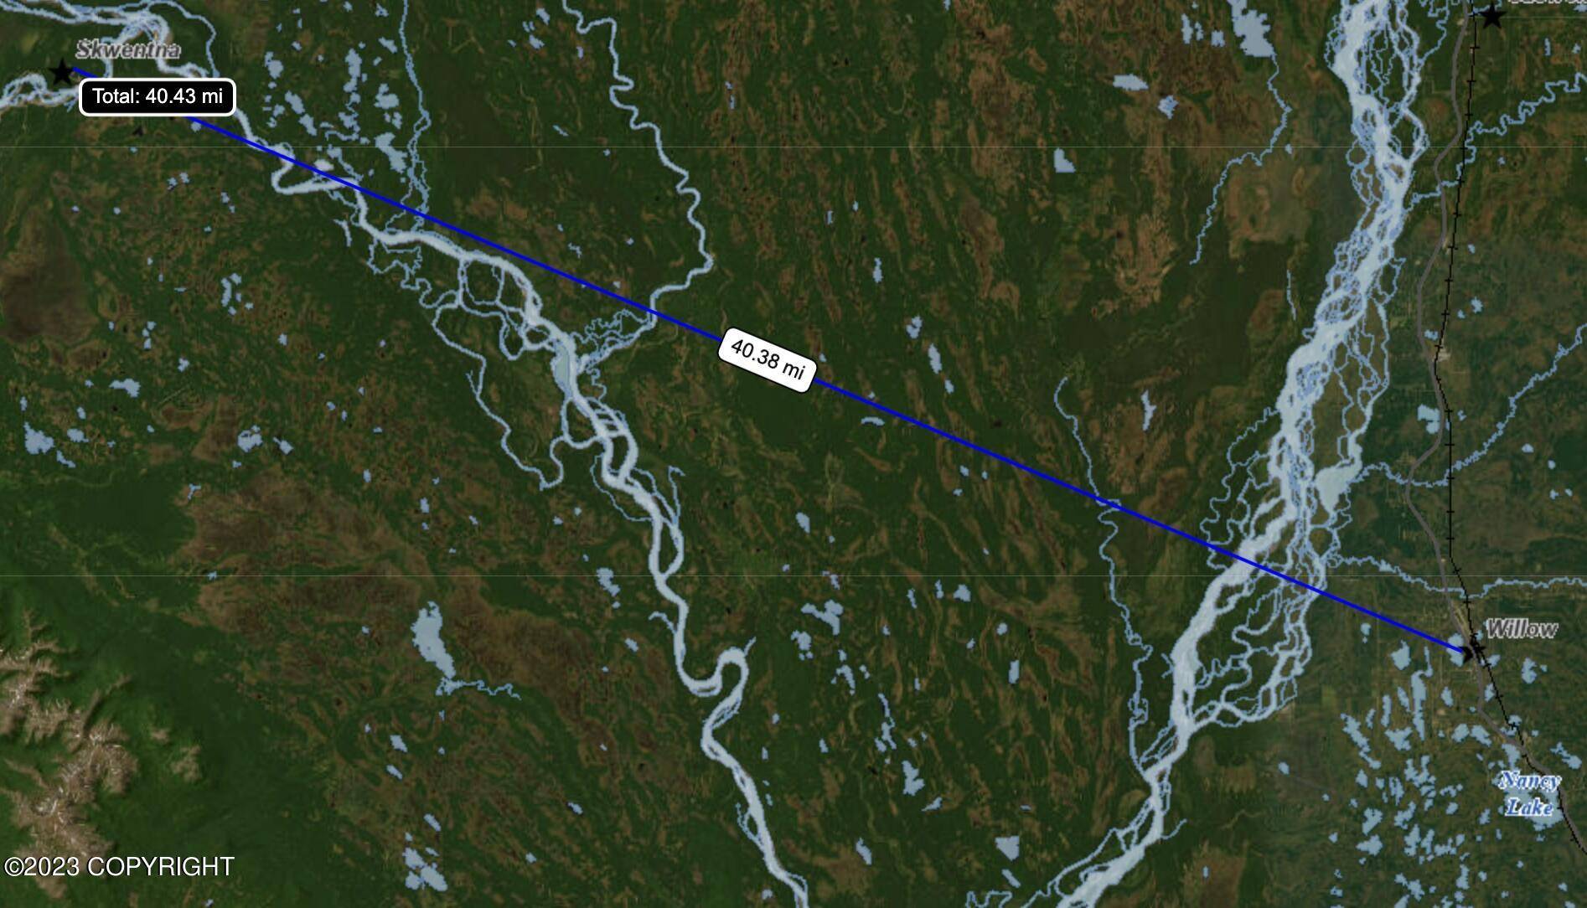
Task: Click the Willow place name label
Action: [1522, 629]
